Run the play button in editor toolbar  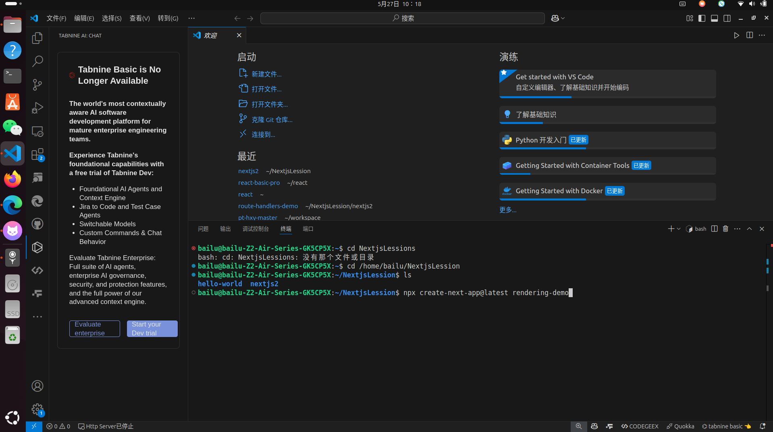pos(736,35)
